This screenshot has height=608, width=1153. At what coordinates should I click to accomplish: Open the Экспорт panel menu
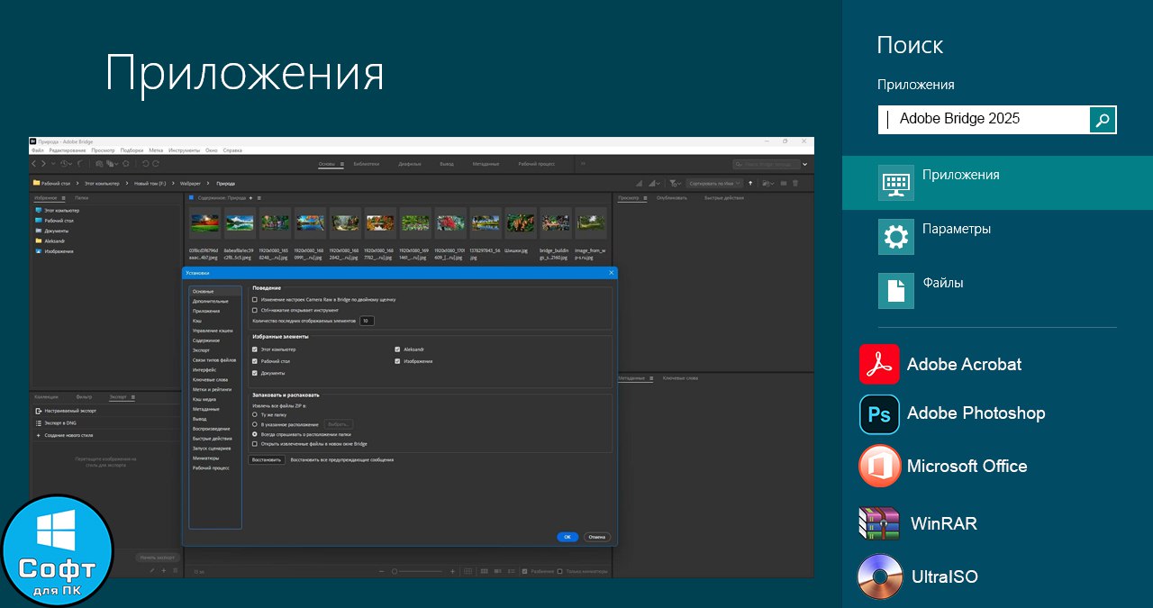coord(132,396)
